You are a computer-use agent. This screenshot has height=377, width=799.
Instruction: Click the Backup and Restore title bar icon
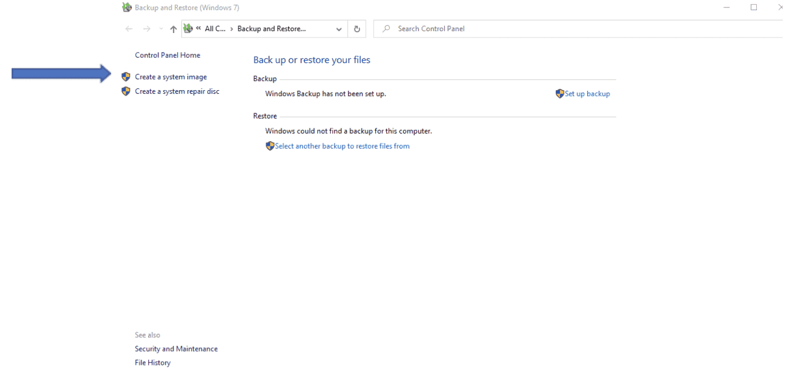tap(127, 8)
